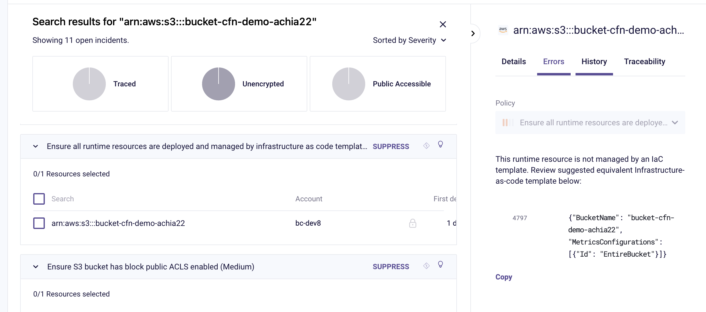Click the Traced filter card label

125,84
